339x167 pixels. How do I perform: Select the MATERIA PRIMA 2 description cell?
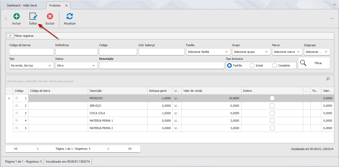tap(118, 128)
